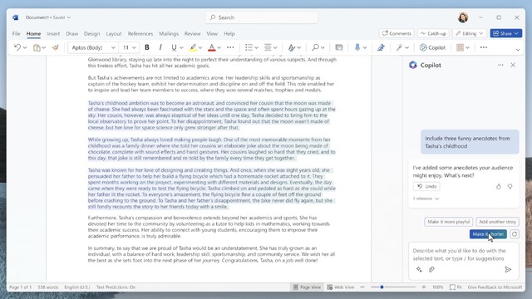Viewport: 532px width, 299px height.
Task: Close the Copilot pane
Action: (x=513, y=65)
